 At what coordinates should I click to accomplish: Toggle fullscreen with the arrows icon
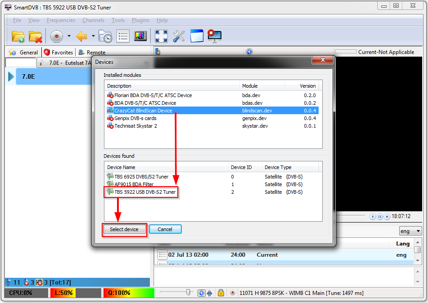[x=161, y=36]
